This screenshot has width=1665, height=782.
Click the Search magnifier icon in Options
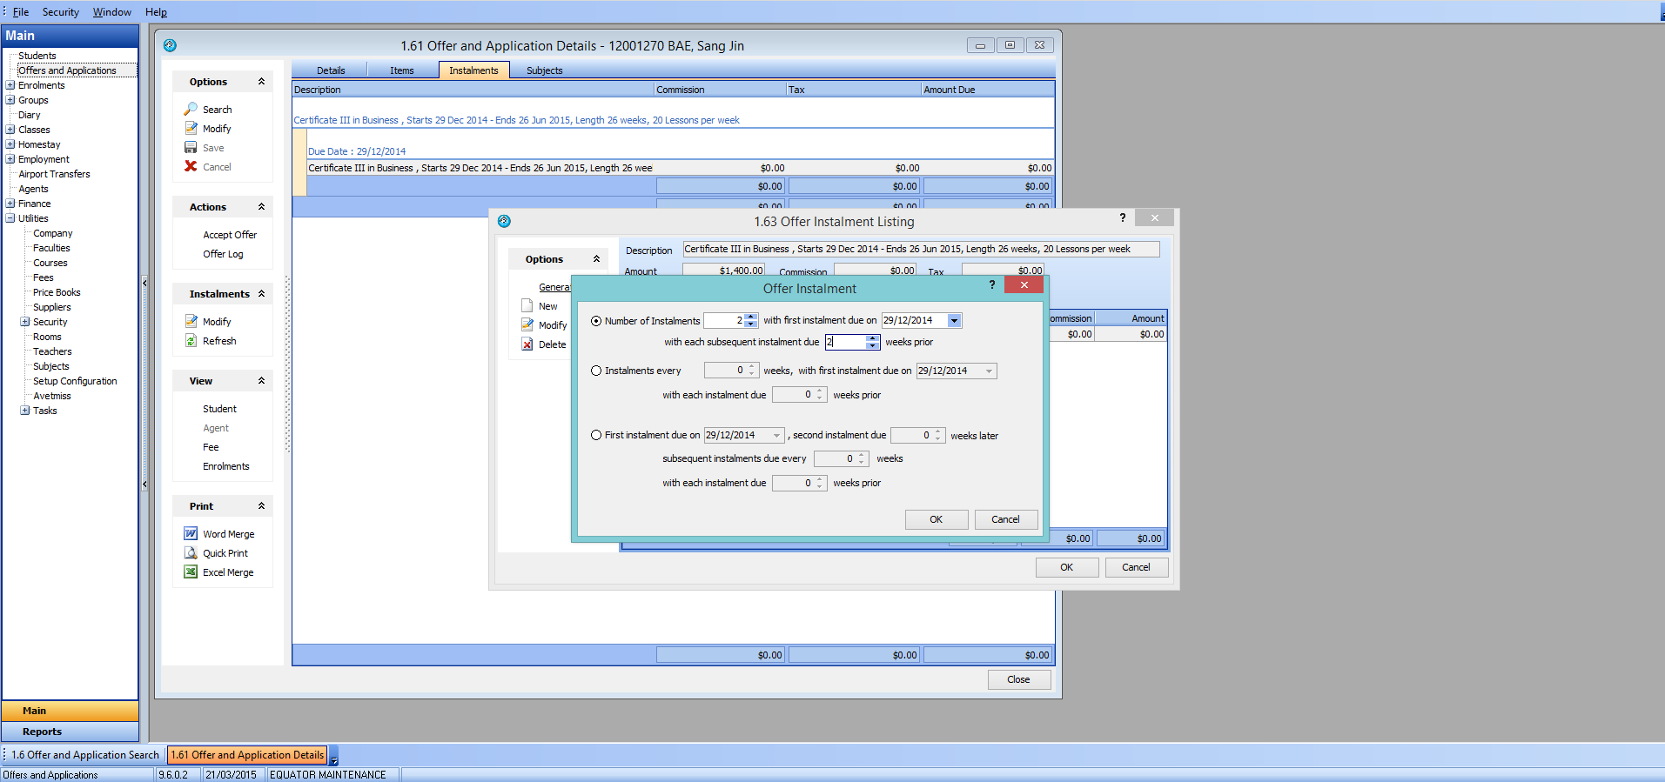click(x=191, y=110)
